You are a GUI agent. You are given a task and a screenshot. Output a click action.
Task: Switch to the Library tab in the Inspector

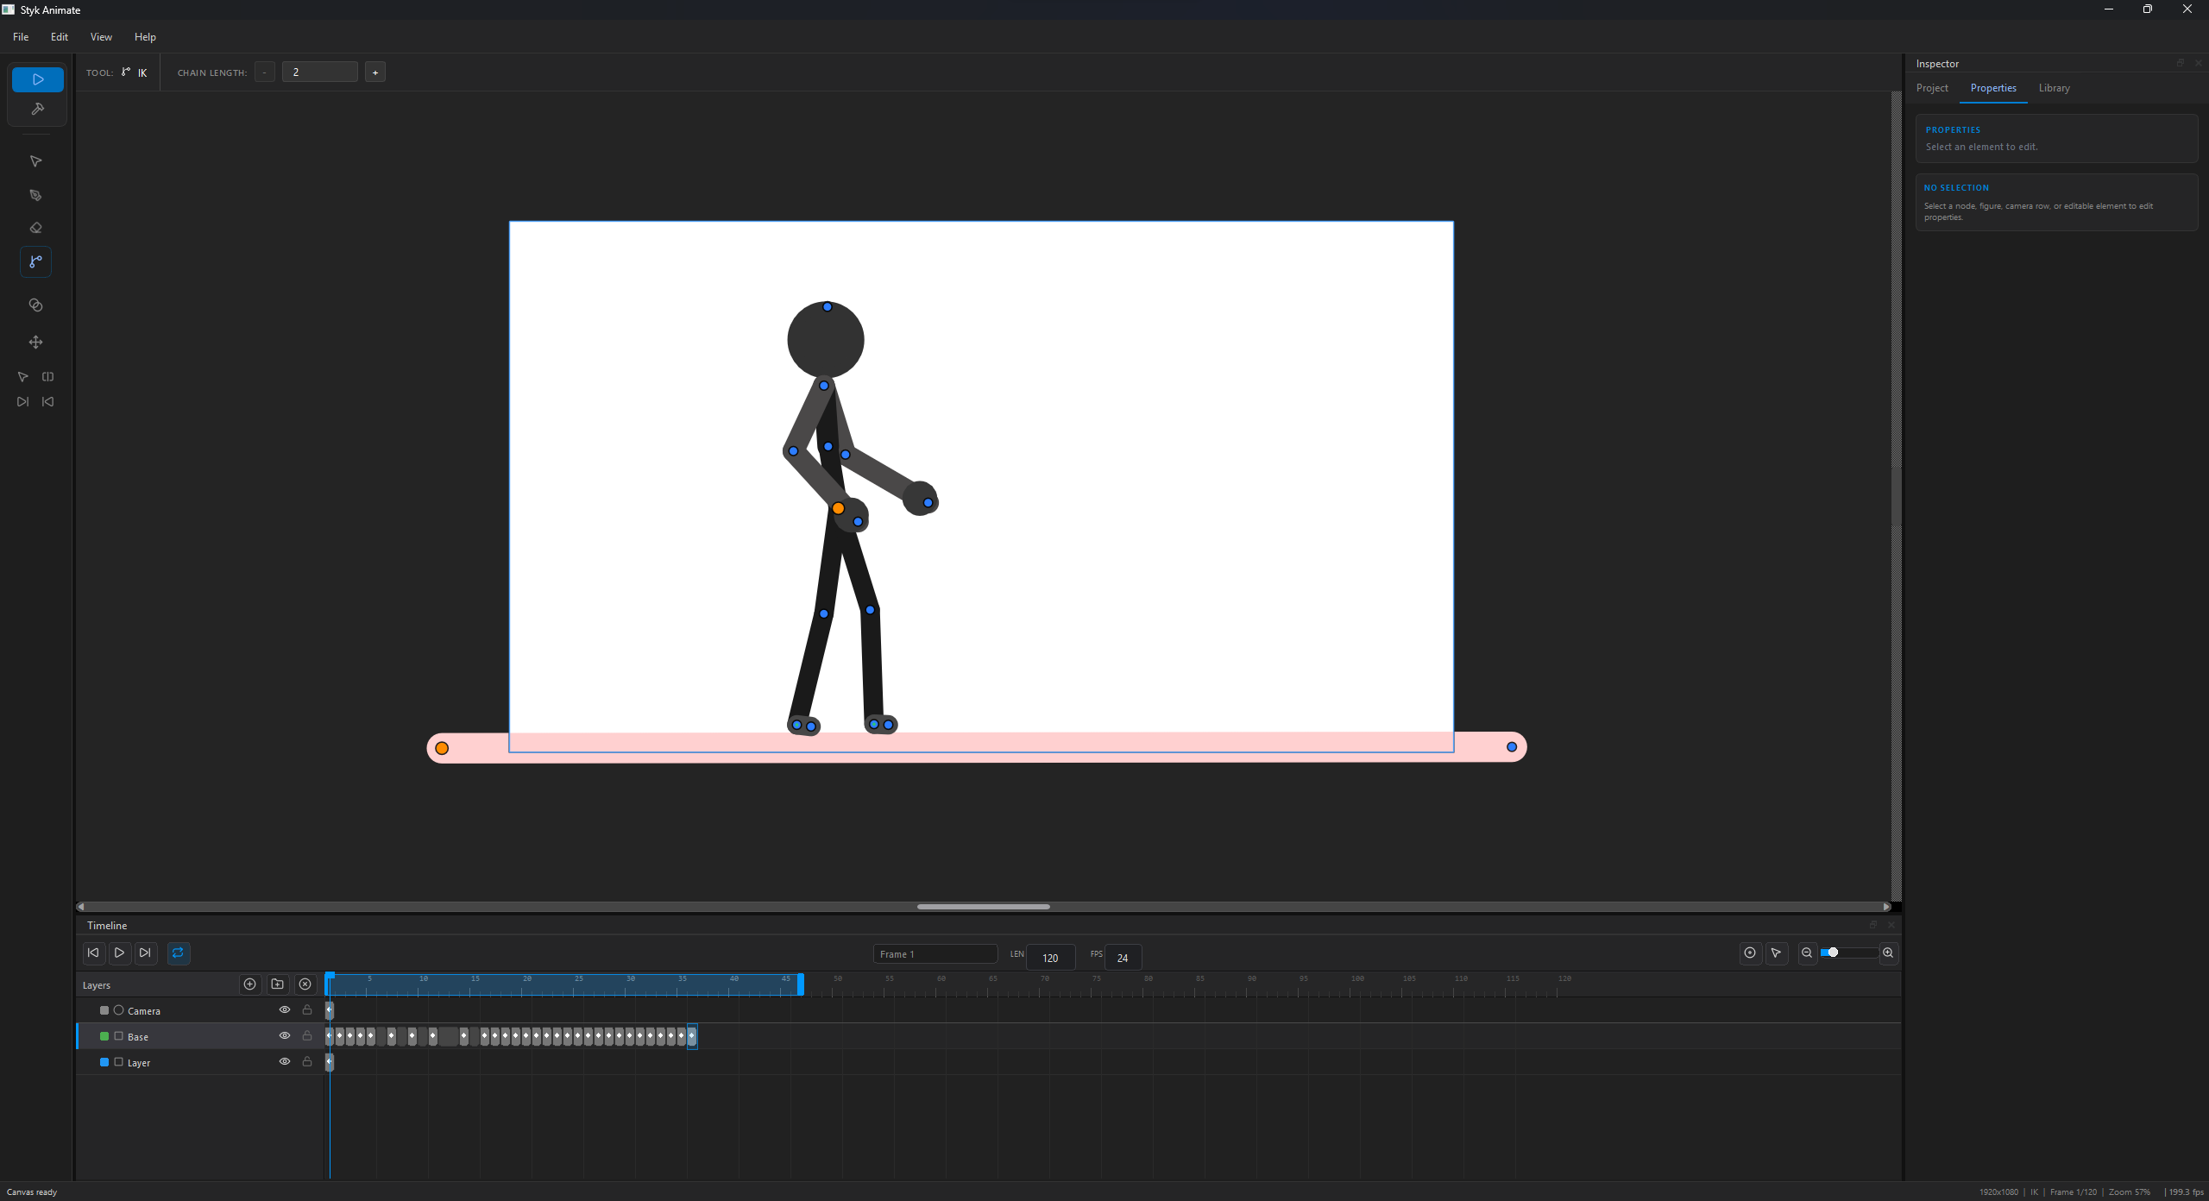2053,88
